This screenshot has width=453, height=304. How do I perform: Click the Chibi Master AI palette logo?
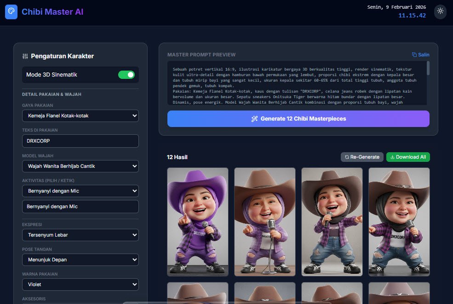click(x=11, y=12)
